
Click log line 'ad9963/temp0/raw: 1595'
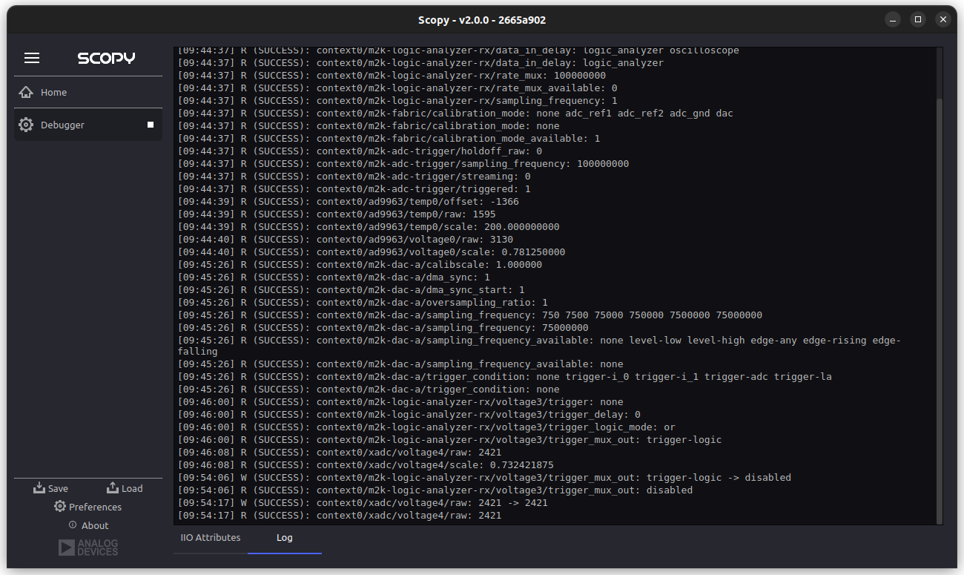coord(337,214)
